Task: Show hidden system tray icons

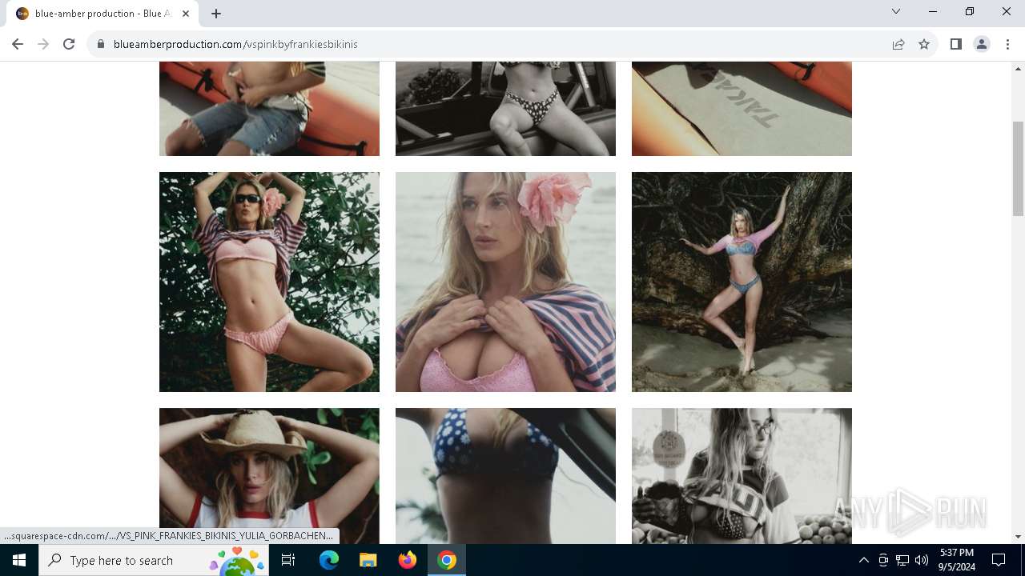Action: [863, 560]
